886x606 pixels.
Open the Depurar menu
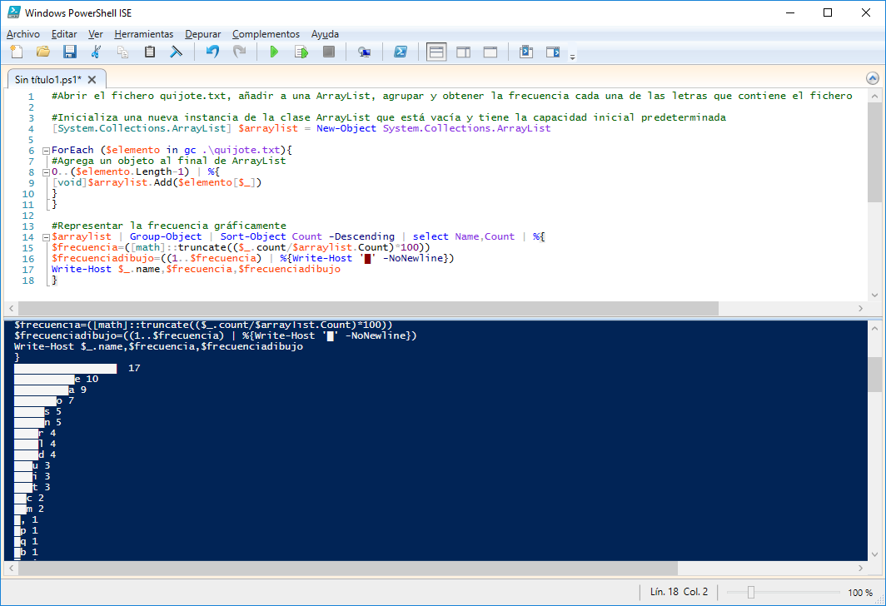[202, 34]
